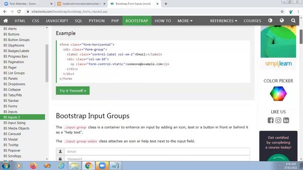
Task: Click the browser back arrow
Action: click(5, 11)
